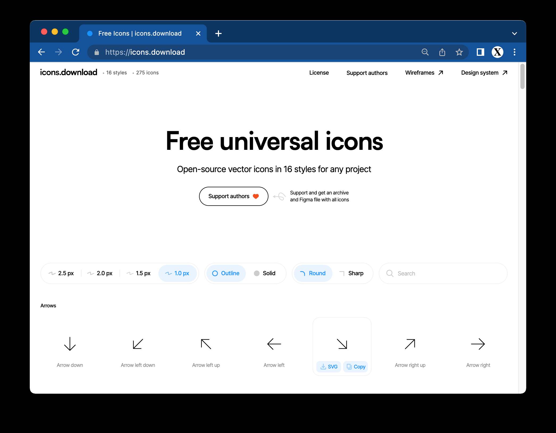The image size is (556, 433).
Task: Click the Search input field
Action: point(443,273)
